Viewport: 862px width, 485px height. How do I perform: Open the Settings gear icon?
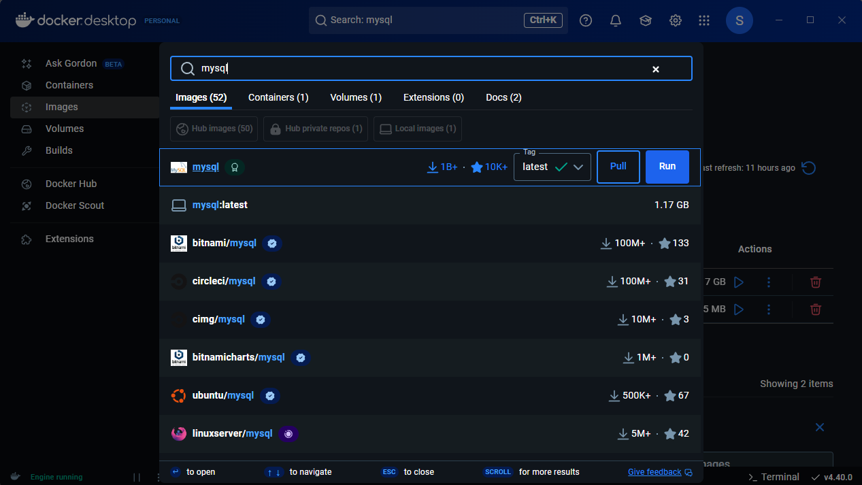pyautogui.click(x=676, y=20)
